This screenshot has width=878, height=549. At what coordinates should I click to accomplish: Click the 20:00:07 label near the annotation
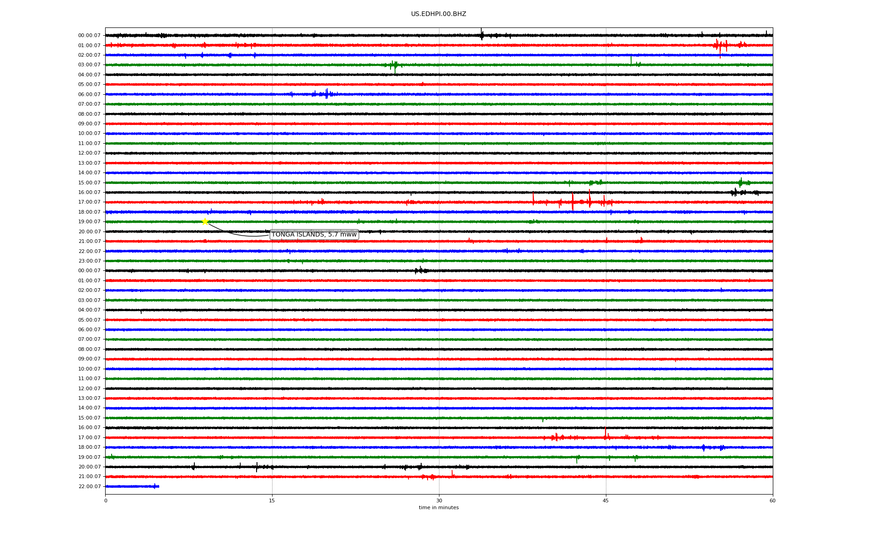click(x=89, y=232)
